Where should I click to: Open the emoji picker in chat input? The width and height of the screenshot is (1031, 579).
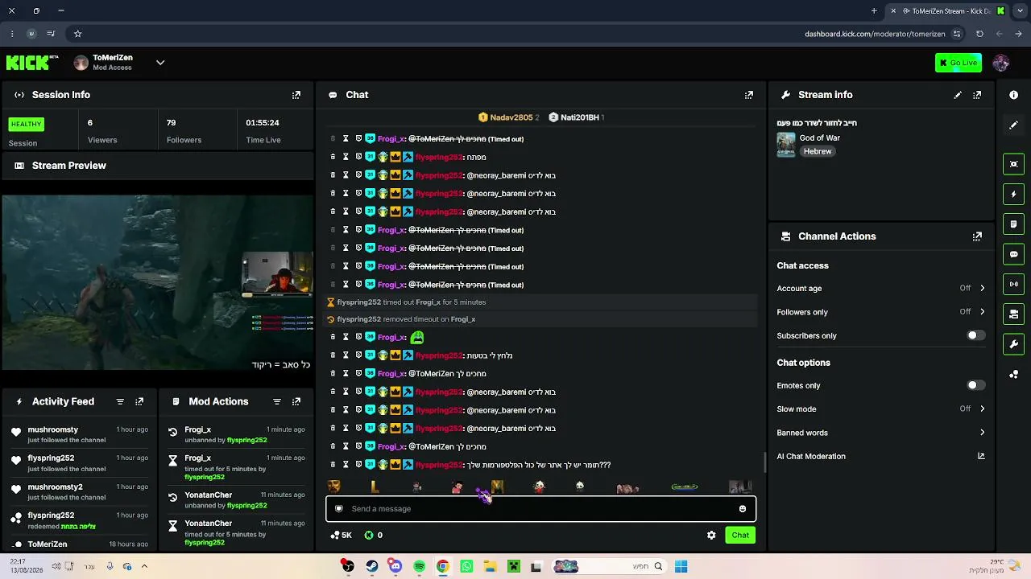[743, 508]
